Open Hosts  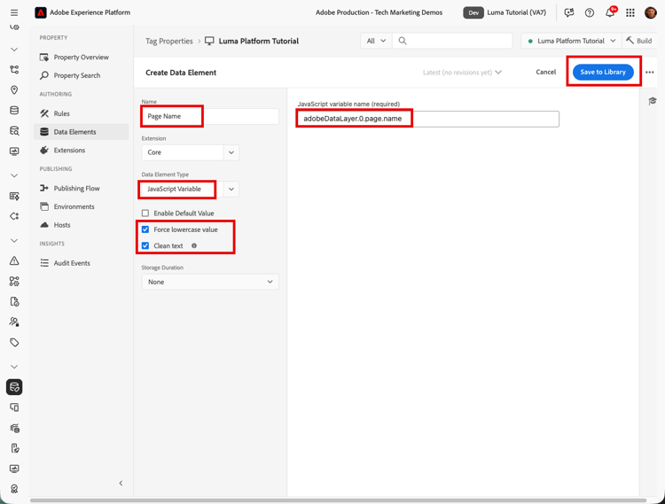62,225
